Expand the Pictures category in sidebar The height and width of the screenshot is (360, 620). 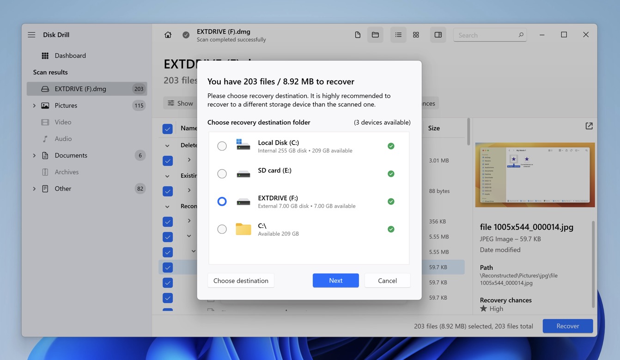click(34, 105)
